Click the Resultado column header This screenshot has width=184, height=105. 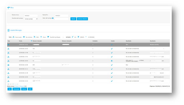point(129,41)
